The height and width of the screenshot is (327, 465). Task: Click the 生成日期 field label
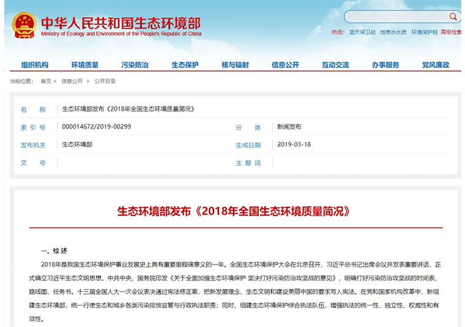(x=248, y=145)
